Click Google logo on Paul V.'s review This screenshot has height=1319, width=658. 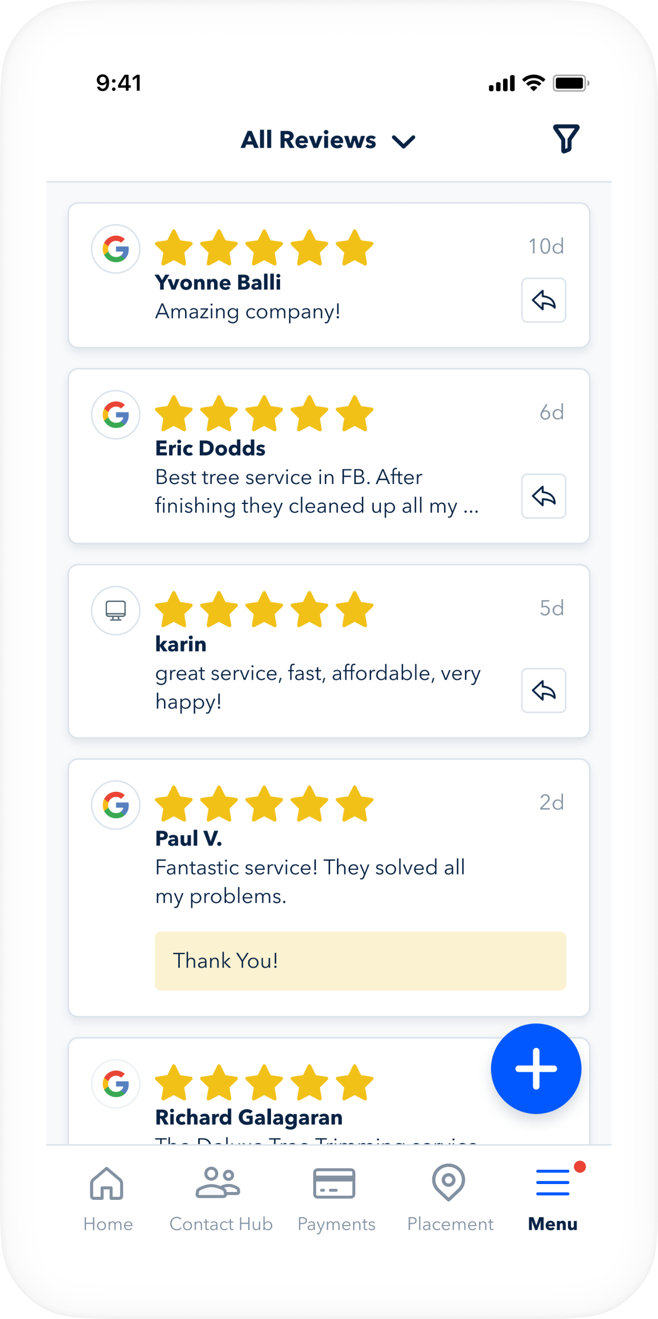point(116,805)
